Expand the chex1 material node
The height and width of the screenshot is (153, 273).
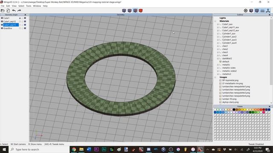[218, 46]
